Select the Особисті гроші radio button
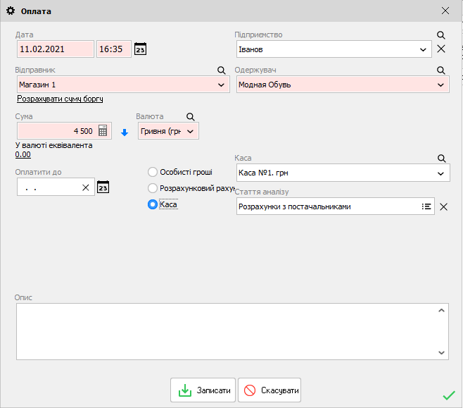 coord(153,172)
